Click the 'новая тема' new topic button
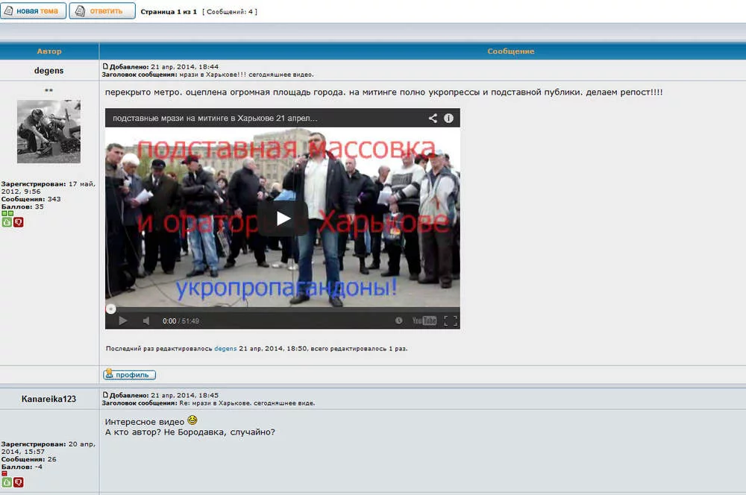Screen dimensions: 746x495 [34, 11]
